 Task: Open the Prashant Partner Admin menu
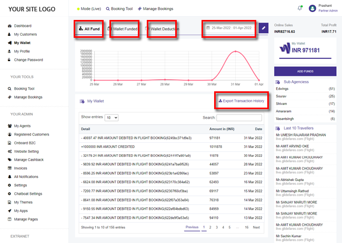point(325,8)
